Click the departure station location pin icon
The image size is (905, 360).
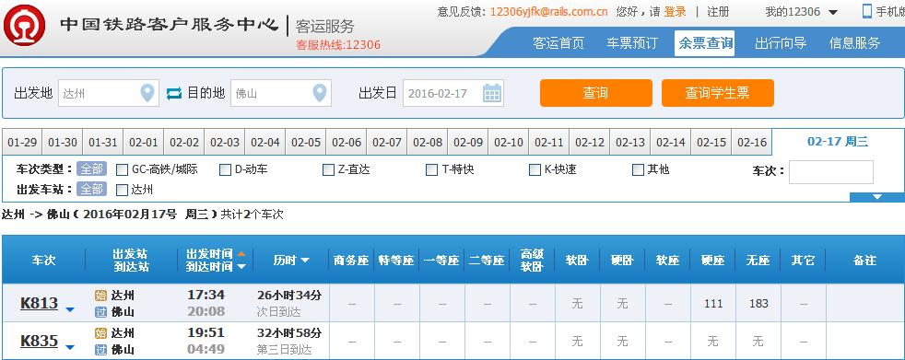[147, 93]
